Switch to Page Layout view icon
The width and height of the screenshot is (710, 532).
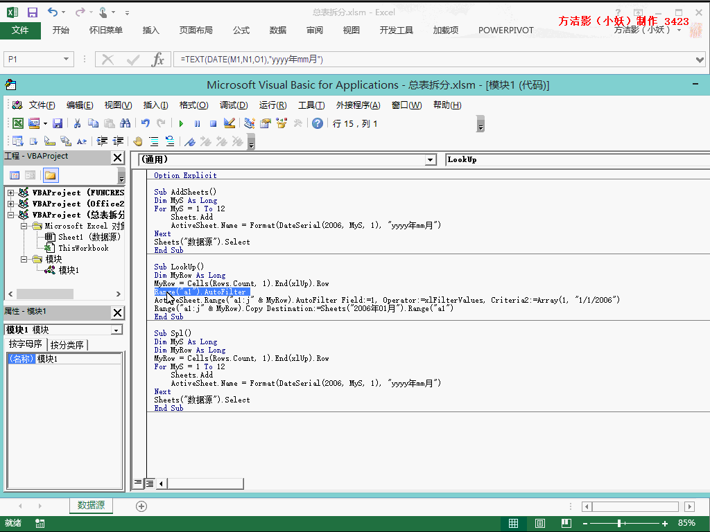click(x=539, y=524)
